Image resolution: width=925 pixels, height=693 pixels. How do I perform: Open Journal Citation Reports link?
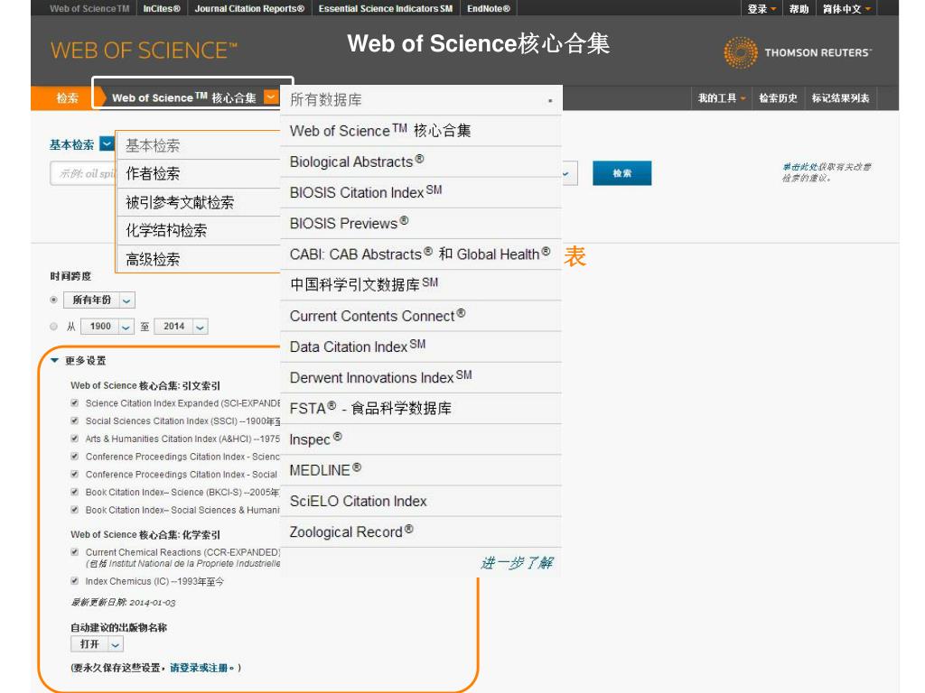pos(249,8)
